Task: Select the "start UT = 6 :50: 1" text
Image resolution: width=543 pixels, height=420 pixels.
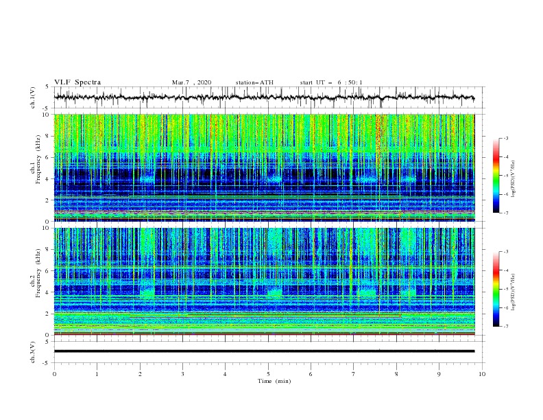Action: tap(331, 82)
